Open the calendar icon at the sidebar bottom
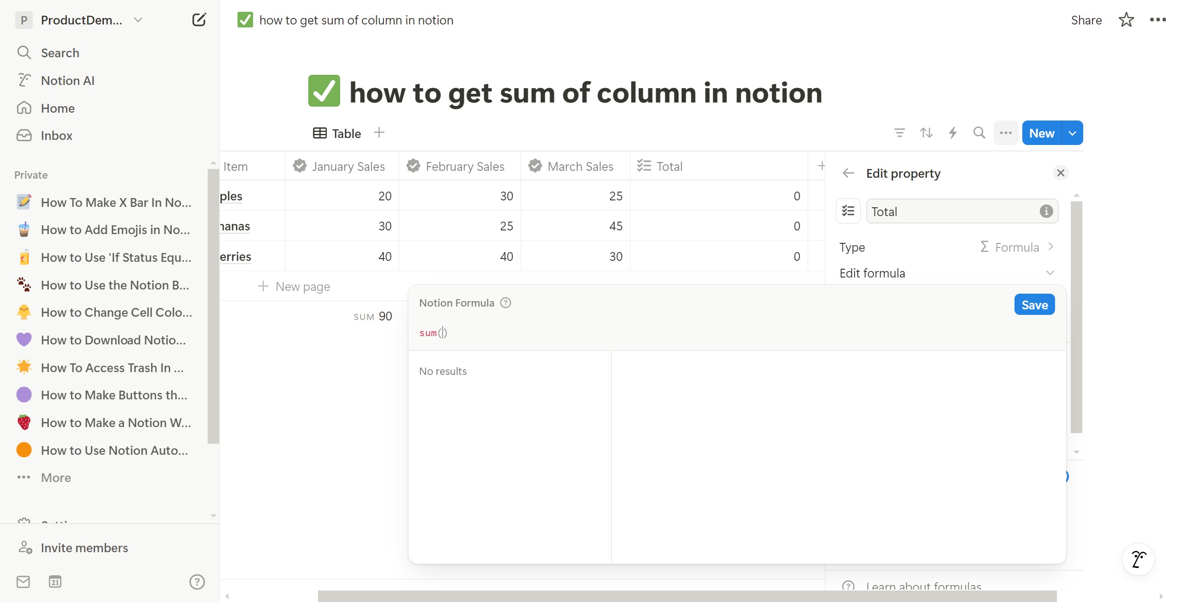 (x=55, y=582)
